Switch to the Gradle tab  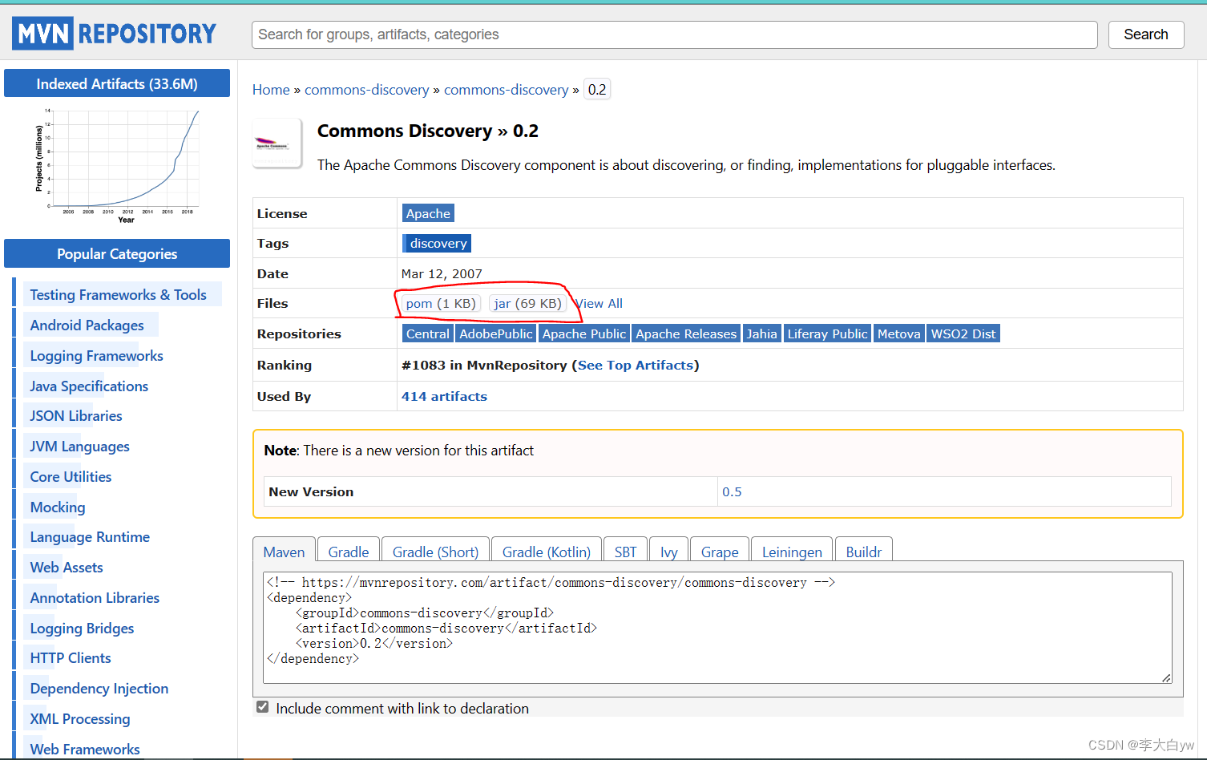349,552
